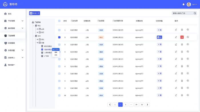This screenshot has width=200, height=112.
Task: Choose bottom entry in tree context menu
Action: [56, 55]
